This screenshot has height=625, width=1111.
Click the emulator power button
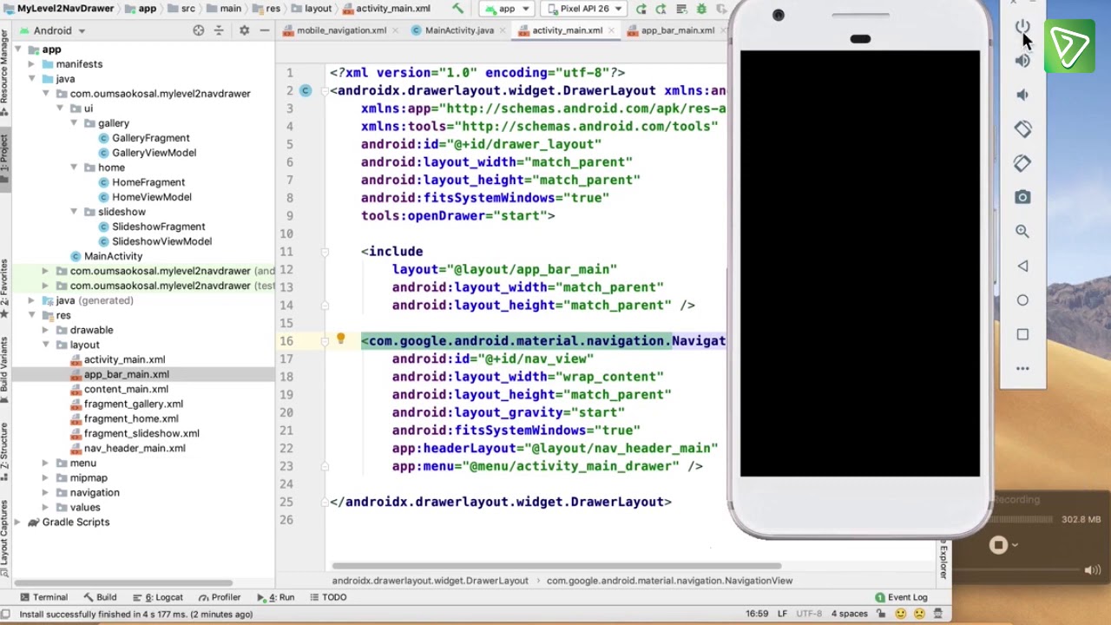(1022, 27)
